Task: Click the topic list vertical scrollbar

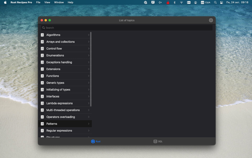Action: (91, 69)
